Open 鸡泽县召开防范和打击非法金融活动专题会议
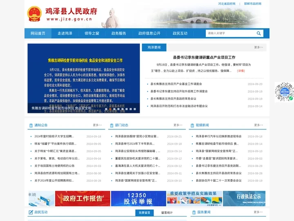The height and width of the screenshot is (221, 294). point(179,106)
